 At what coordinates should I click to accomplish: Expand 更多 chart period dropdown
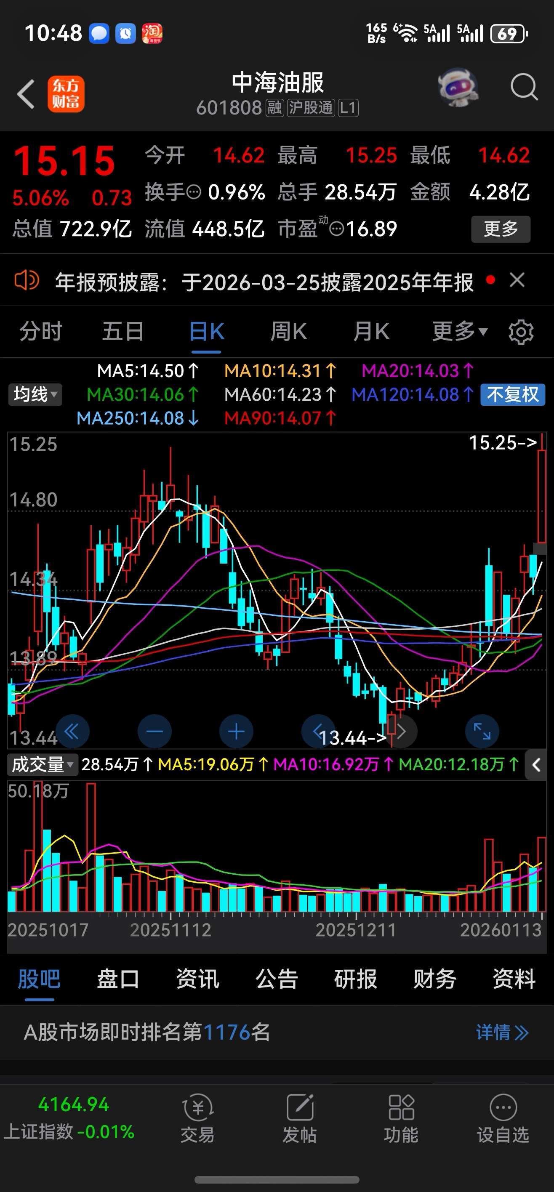click(460, 331)
